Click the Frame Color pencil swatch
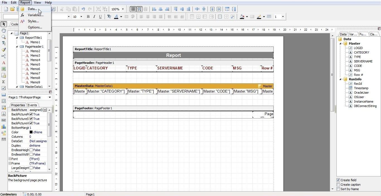 (259, 17)
